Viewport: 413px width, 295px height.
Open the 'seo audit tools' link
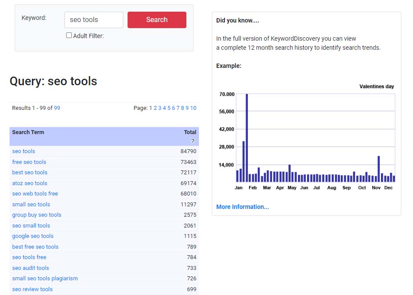pyautogui.click(x=31, y=268)
